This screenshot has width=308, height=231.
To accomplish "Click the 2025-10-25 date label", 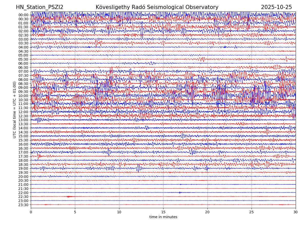I will point(276,7).
